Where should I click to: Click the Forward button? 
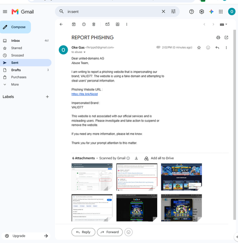pyautogui.click(x=110, y=232)
